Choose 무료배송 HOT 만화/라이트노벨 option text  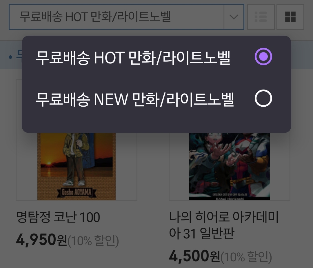[133, 57]
